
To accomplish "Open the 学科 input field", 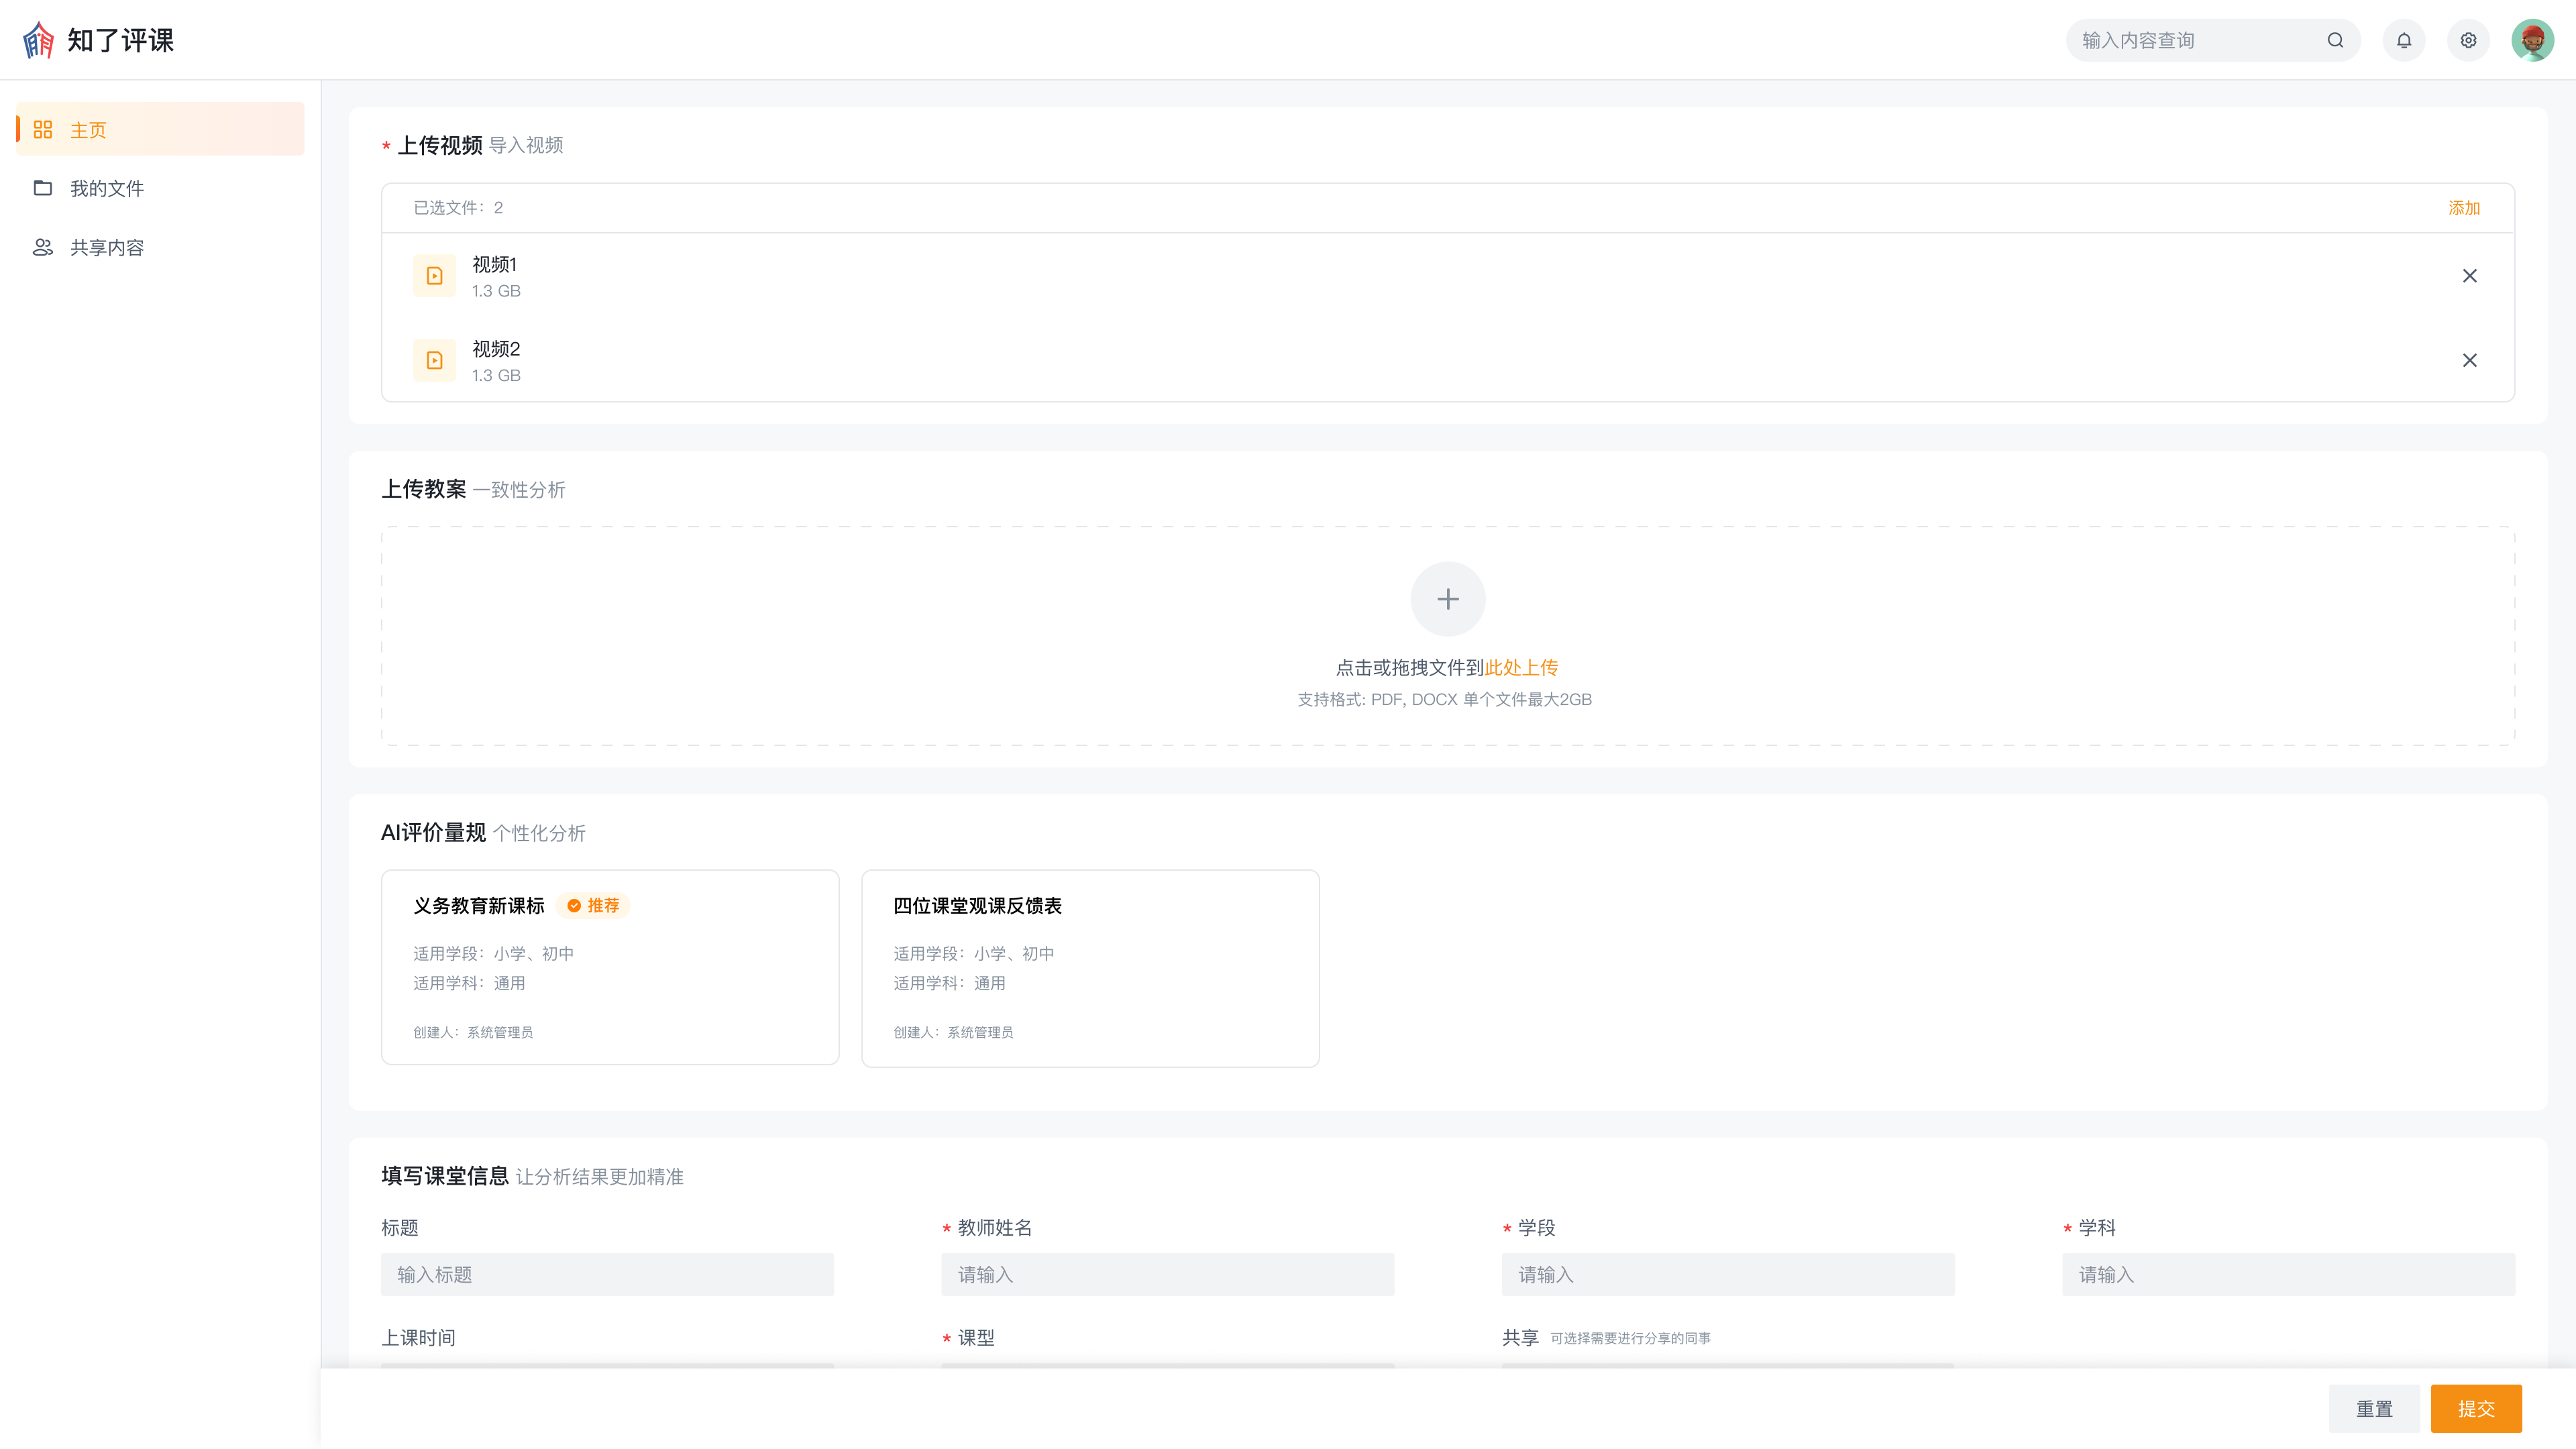I will coord(2288,1275).
